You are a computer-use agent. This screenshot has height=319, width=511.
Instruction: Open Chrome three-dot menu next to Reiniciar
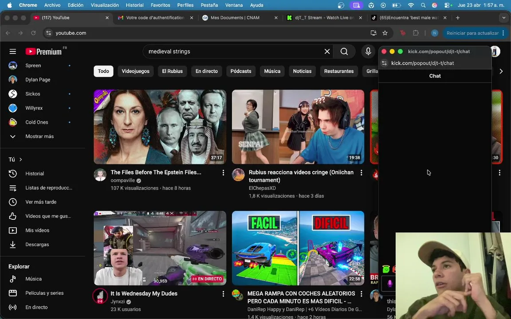pyautogui.click(x=503, y=33)
